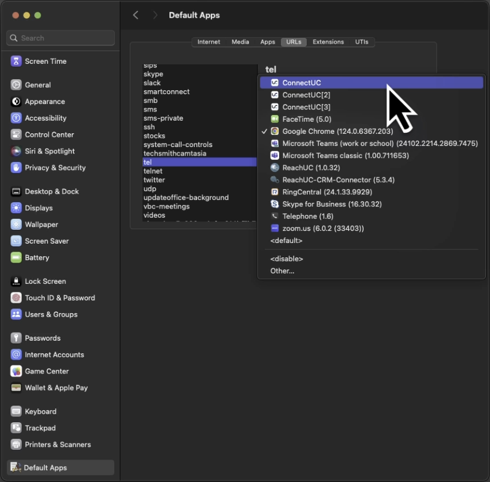Click Other... in the app menu
Screen dimensions: 490x482
click(x=371, y=271)
